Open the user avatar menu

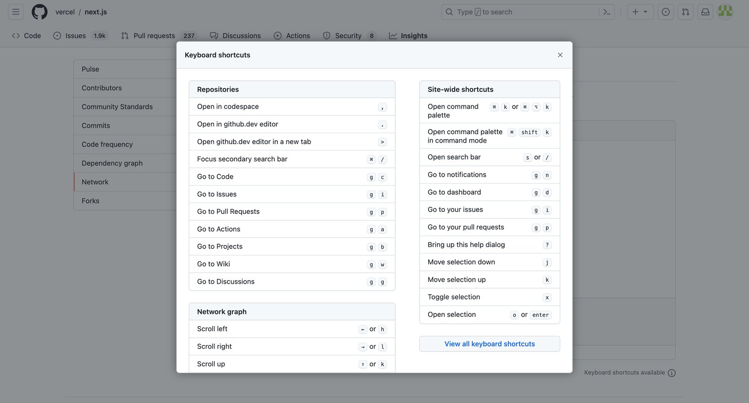click(725, 12)
